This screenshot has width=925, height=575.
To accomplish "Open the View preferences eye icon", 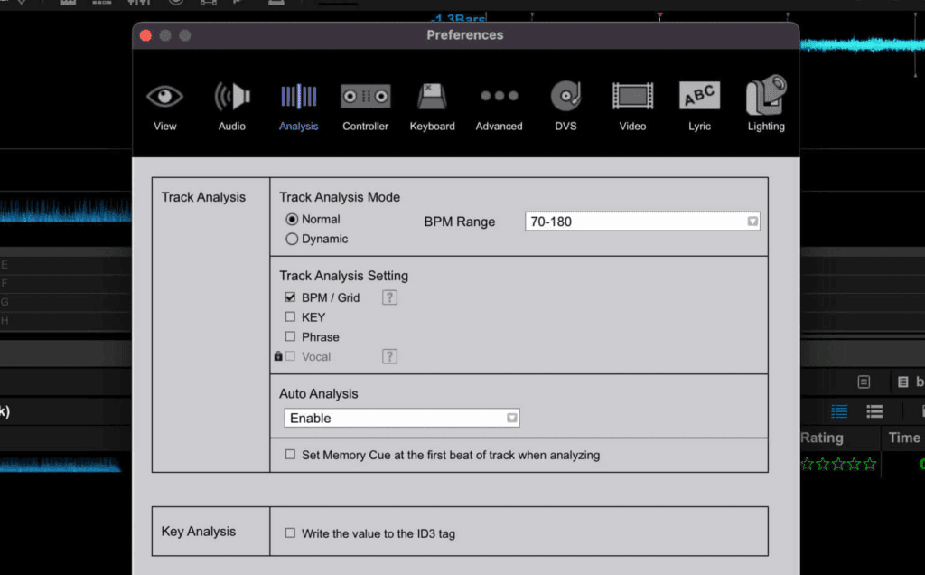I will [164, 97].
